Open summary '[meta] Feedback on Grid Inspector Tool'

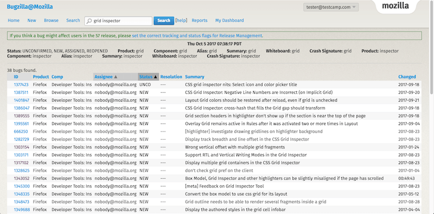[225, 186]
